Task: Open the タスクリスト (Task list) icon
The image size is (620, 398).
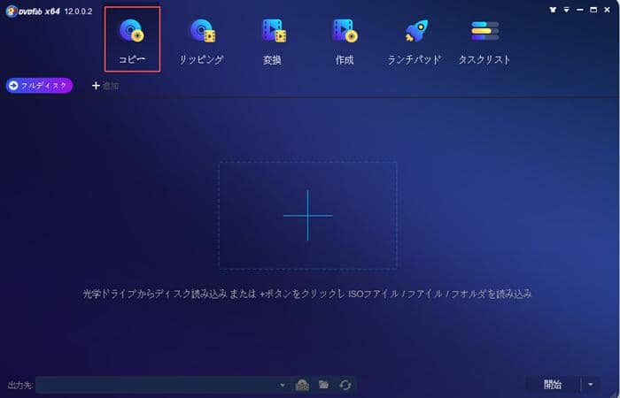Action: pos(484,40)
